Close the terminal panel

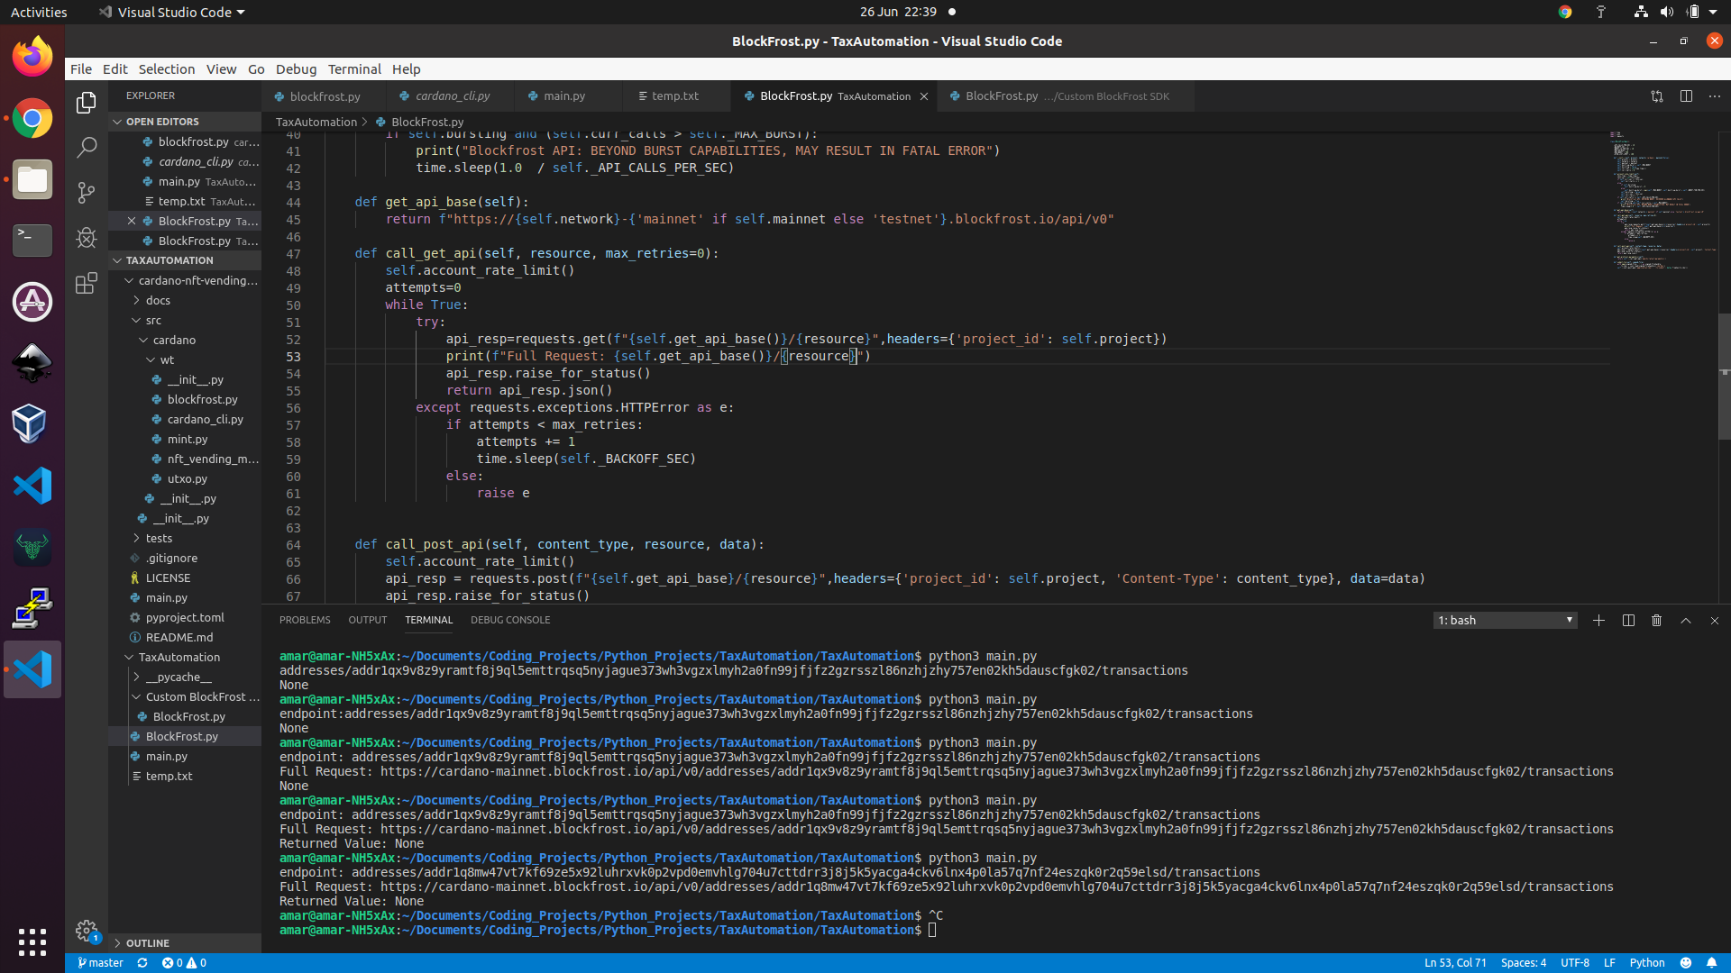(x=1715, y=621)
